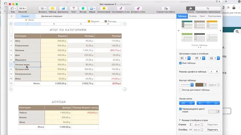
Task: Click Строка row height stepper arrows
Action: pos(202,125)
